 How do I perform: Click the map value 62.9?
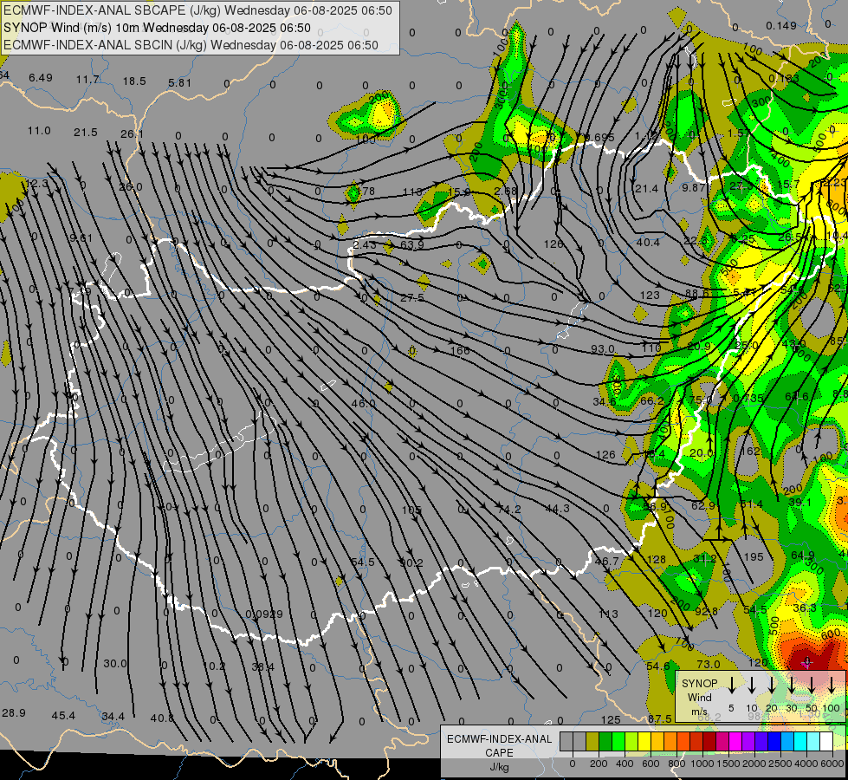pyautogui.click(x=703, y=506)
